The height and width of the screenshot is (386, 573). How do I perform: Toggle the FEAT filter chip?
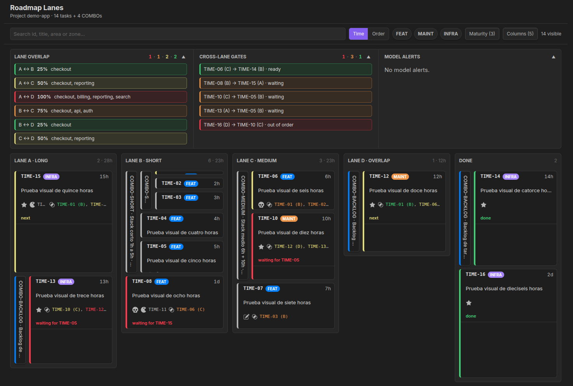[402, 34]
